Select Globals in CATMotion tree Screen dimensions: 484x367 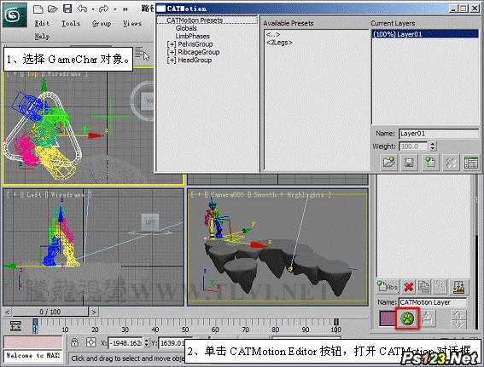click(186, 28)
